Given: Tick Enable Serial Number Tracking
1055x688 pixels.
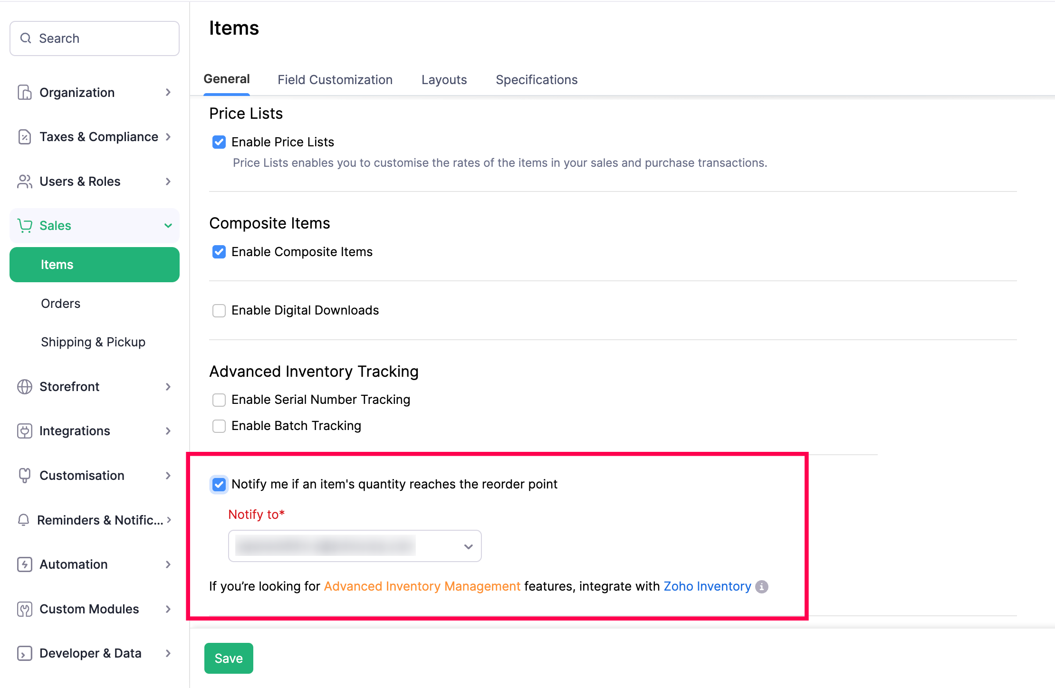Looking at the screenshot, I should (x=219, y=400).
